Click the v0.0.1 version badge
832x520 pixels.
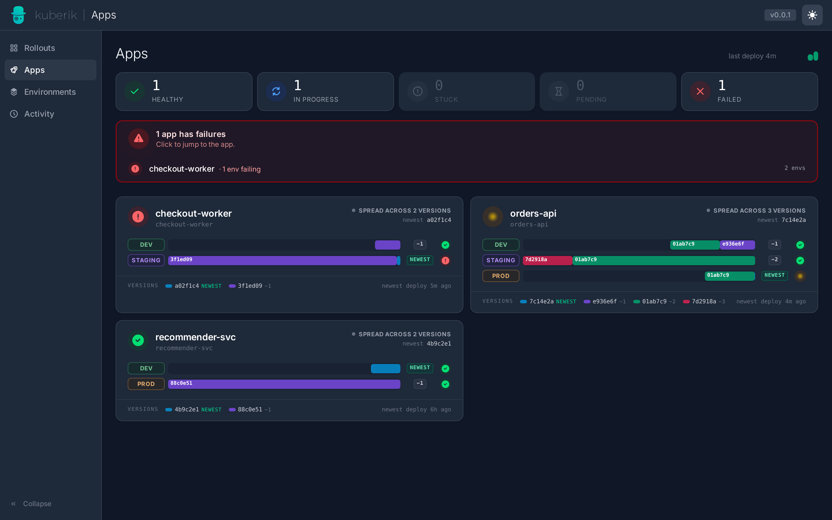pos(780,15)
